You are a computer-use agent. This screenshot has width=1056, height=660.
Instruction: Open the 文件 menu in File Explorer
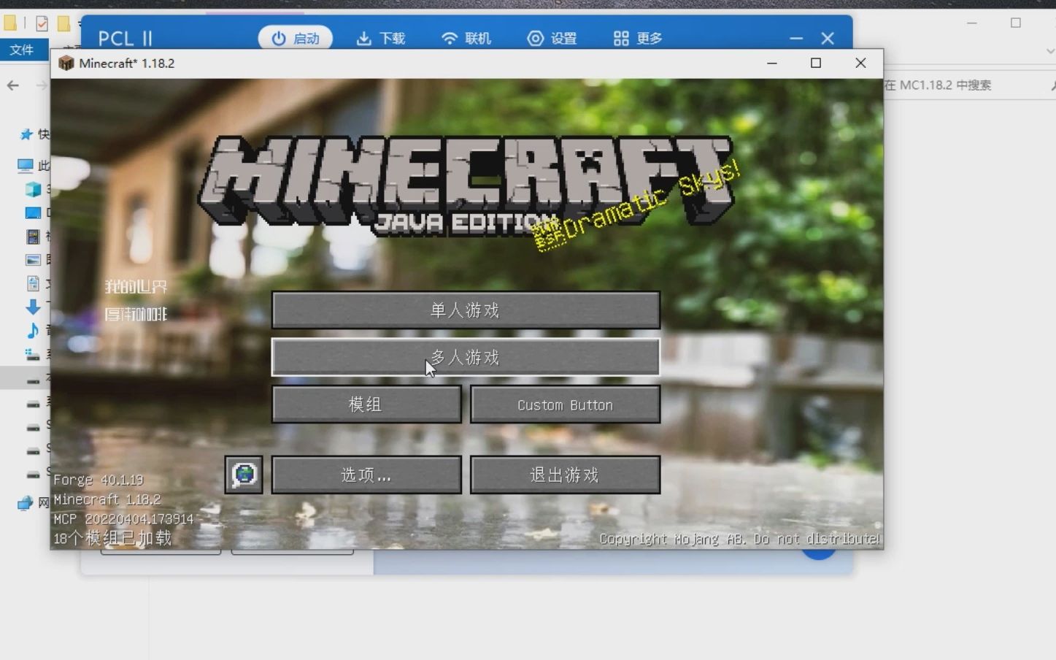tap(22, 50)
